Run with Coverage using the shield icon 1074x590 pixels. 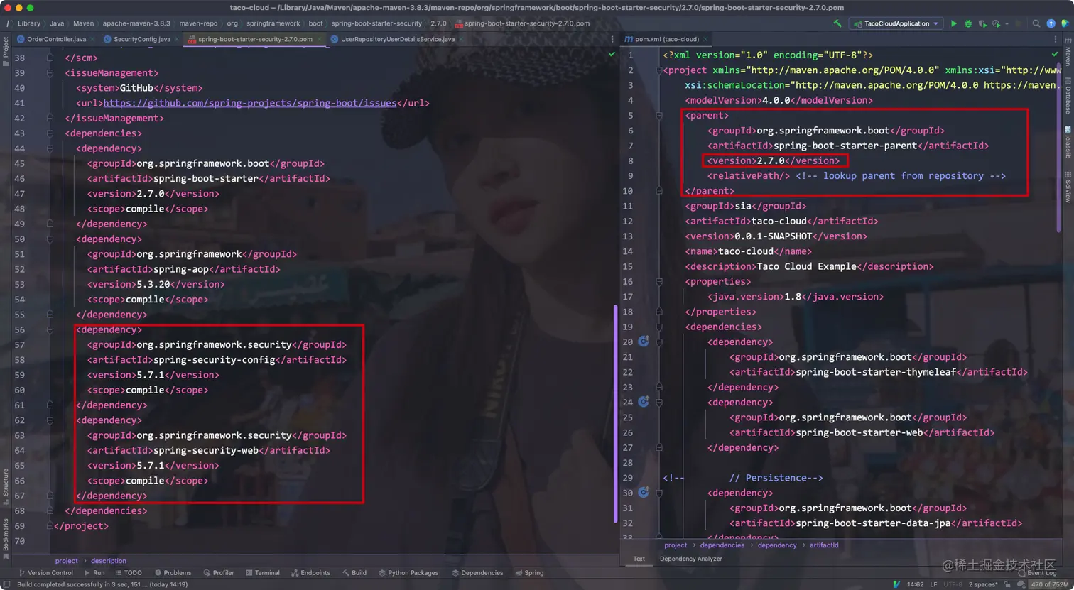tap(984, 23)
